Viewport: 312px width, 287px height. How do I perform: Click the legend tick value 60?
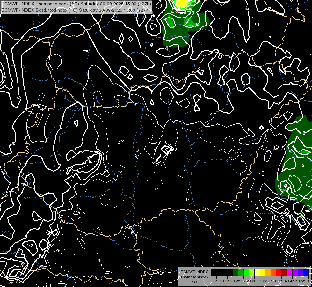(308, 281)
